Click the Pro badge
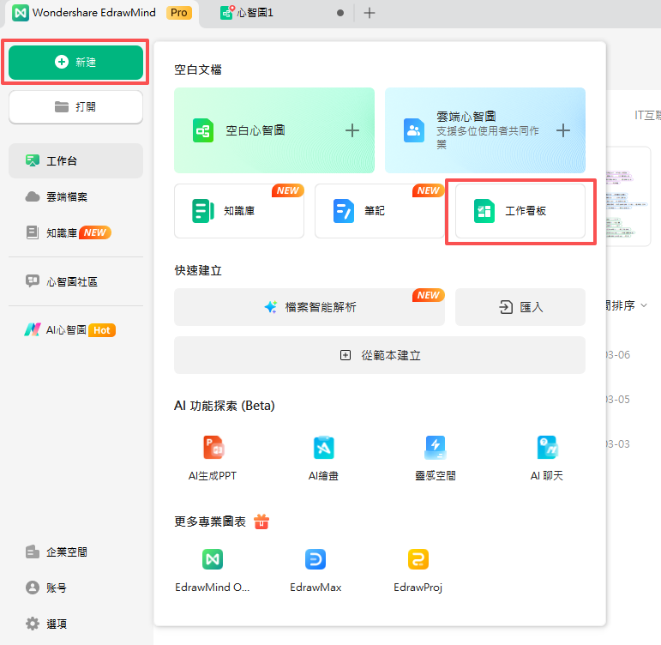The height and width of the screenshot is (645, 661). coord(178,13)
